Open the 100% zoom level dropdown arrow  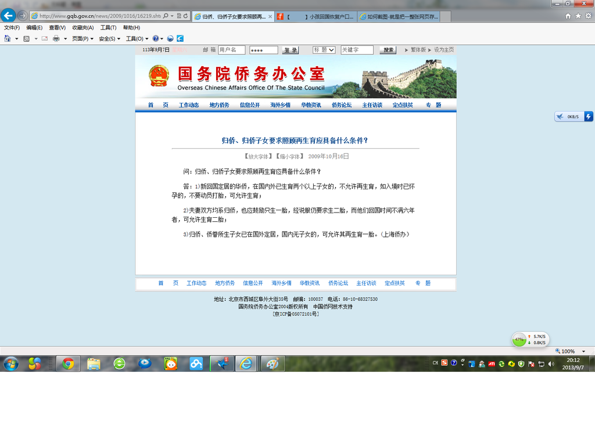pyautogui.click(x=583, y=351)
